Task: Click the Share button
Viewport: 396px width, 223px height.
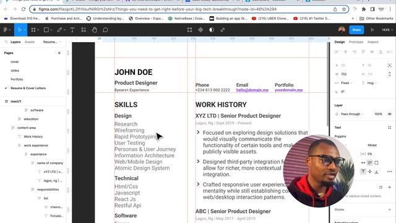Action: coord(356,30)
